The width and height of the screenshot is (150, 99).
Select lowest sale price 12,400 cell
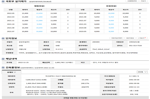point(25,13)
